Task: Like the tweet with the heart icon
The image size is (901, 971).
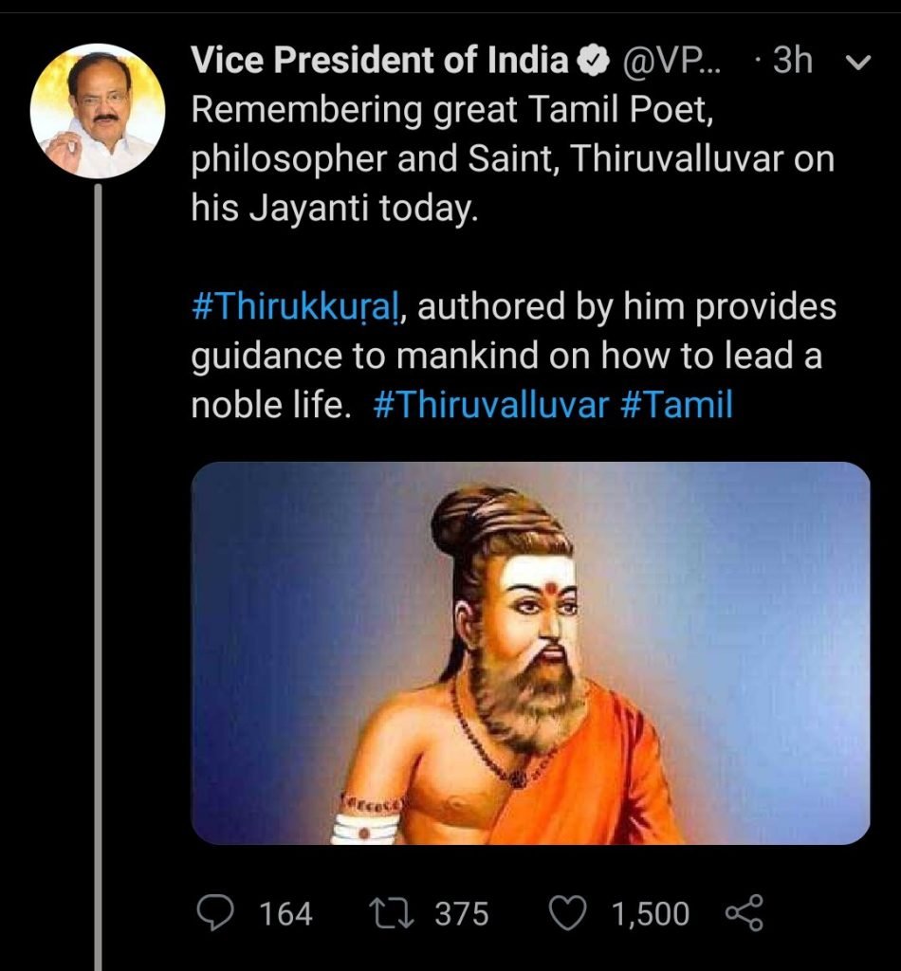Action: [x=568, y=913]
